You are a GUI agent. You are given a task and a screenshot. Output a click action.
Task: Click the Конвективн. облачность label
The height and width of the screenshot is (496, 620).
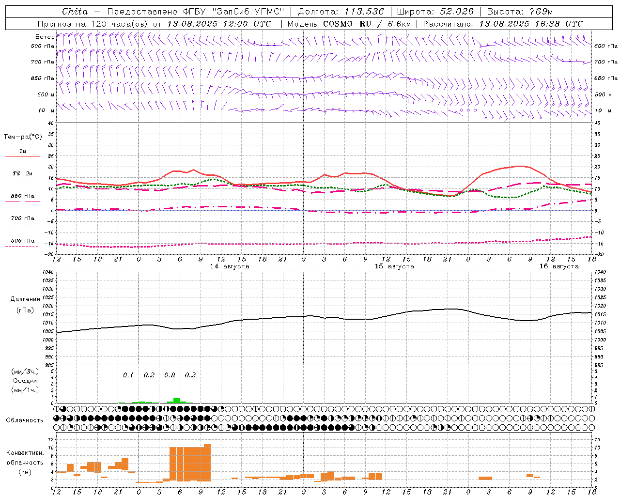click(x=25, y=458)
